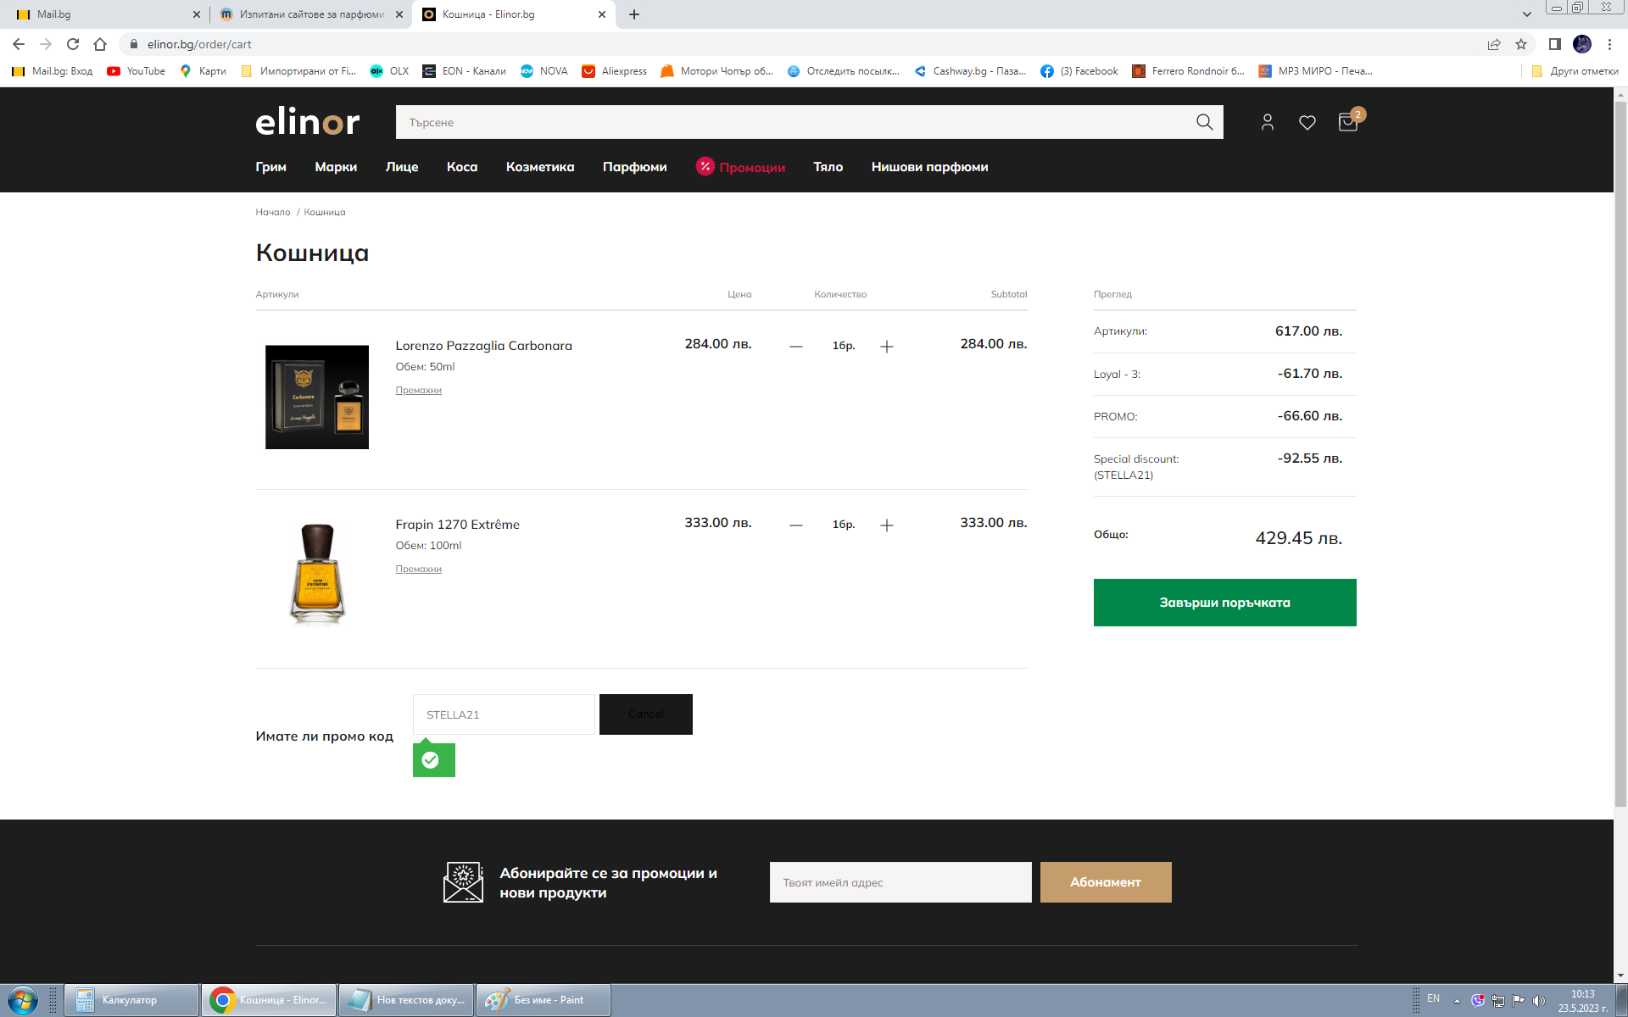Expand the browser tab search chevron
This screenshot has width=1628, height=1017.
pyautogui.click(x=1526, y=14)
